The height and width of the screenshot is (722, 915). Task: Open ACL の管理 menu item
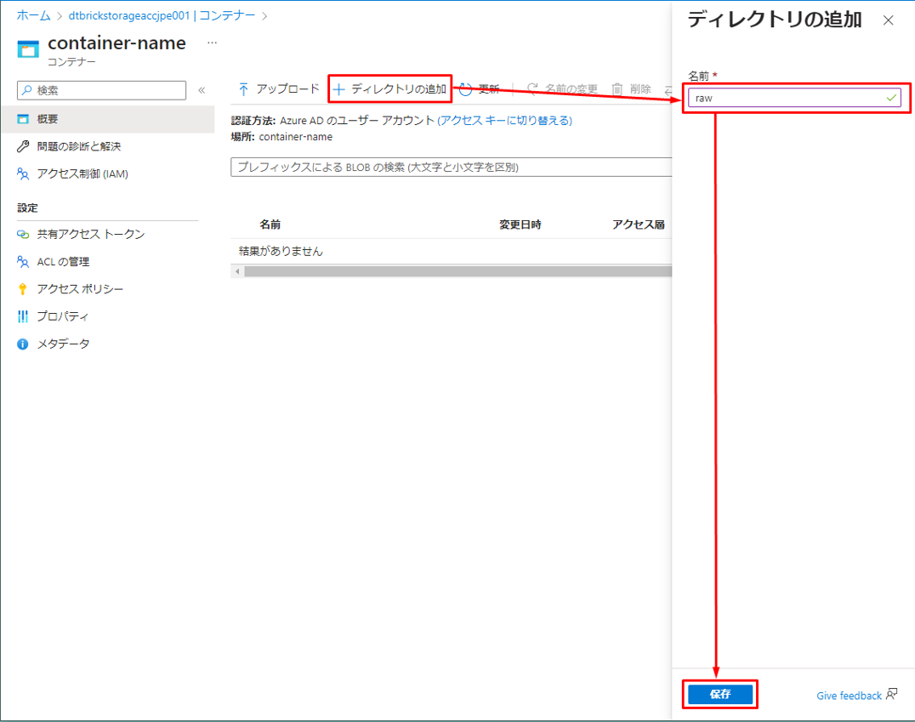[x=107, y=261]
